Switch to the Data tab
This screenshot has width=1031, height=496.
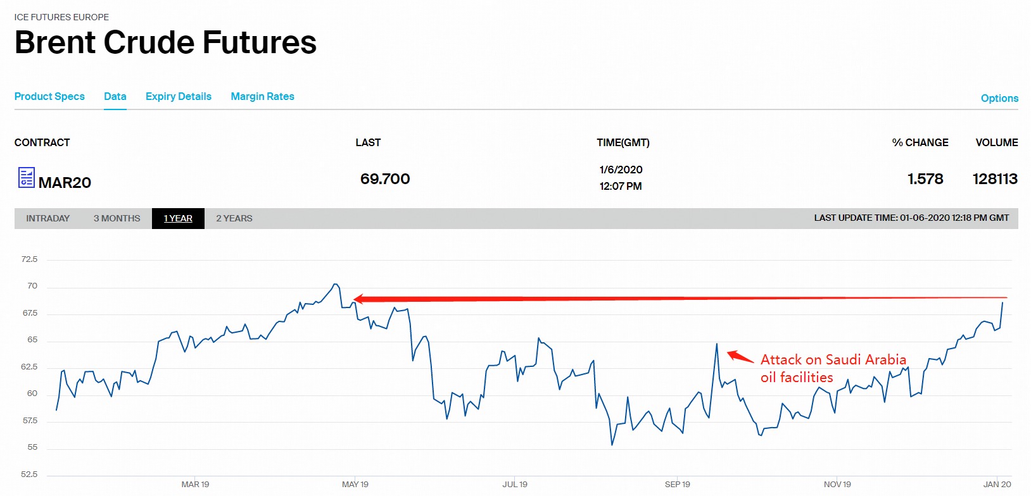[x=115, y=96]
